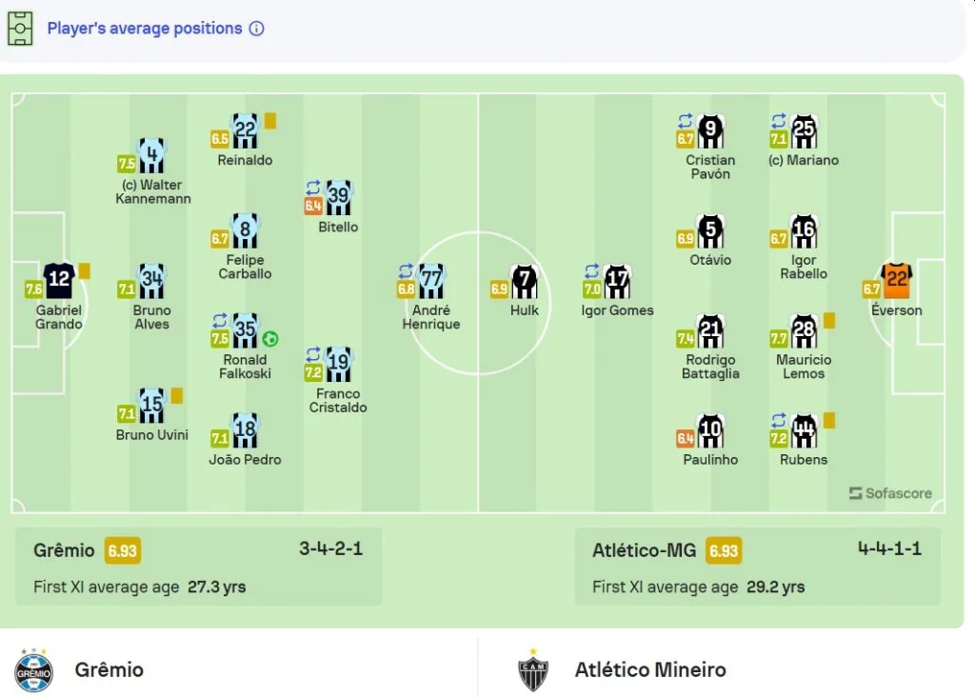The width and height of the screenshot is (975, 697).
Task: Click yellow card next to Reinaldo
Action: (x=269, y=121)
